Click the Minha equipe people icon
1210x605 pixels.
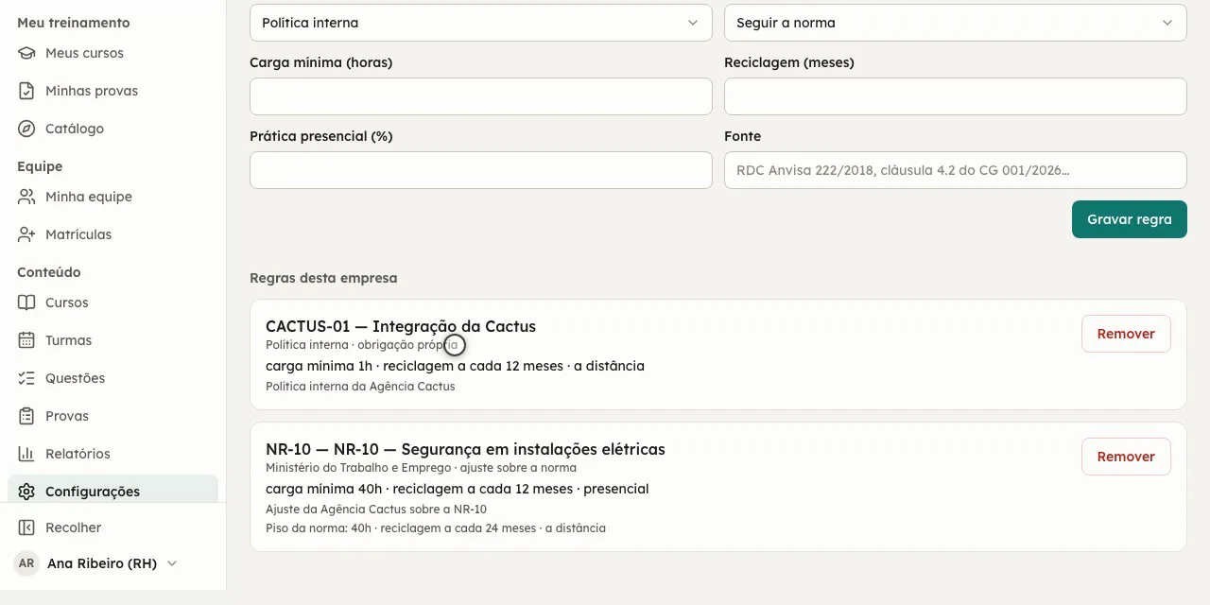pos(26,197)
